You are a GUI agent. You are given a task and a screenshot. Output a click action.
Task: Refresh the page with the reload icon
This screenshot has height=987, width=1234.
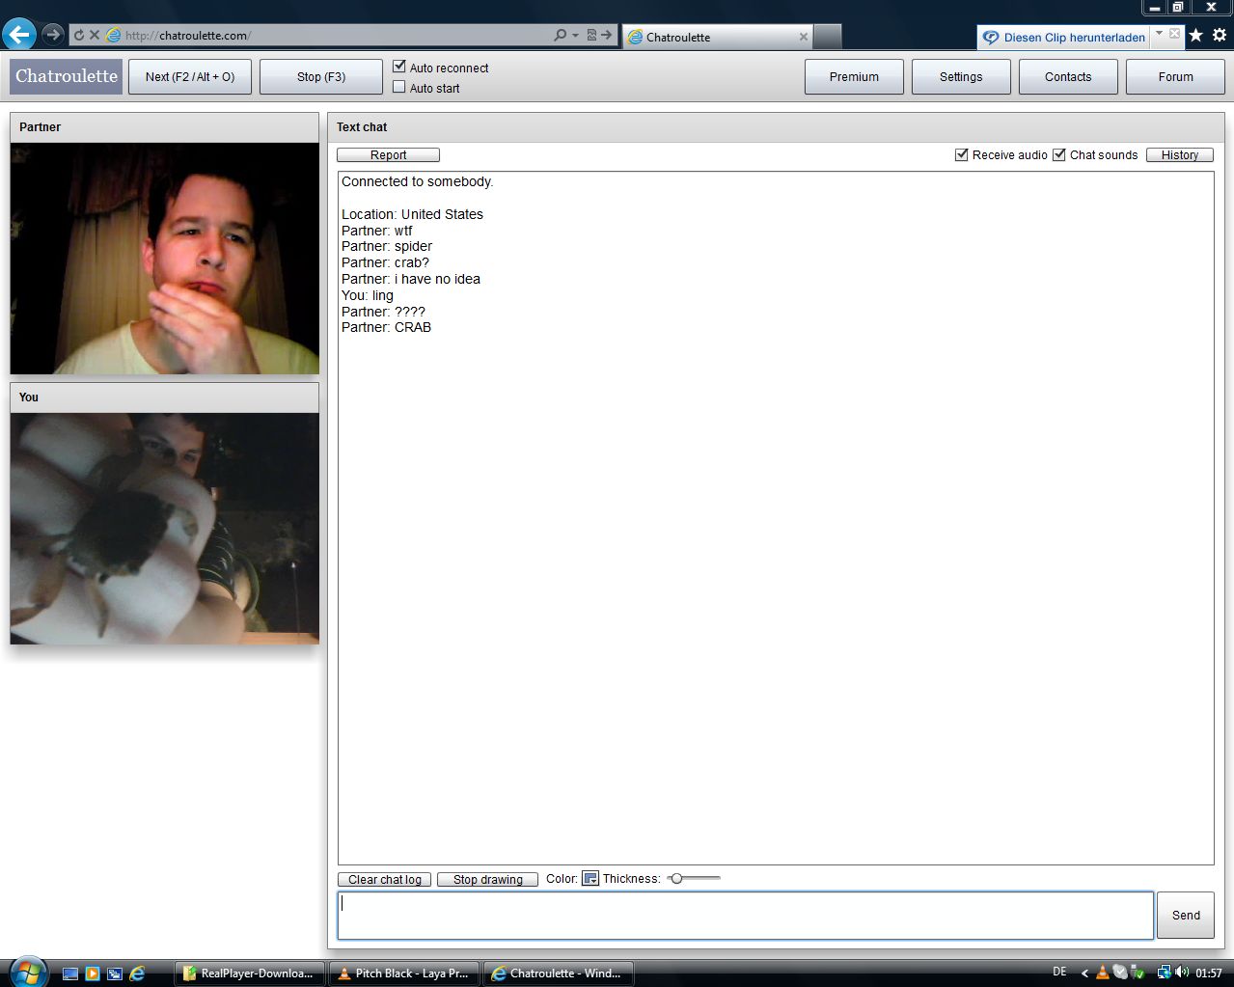[x=79, y=35]
